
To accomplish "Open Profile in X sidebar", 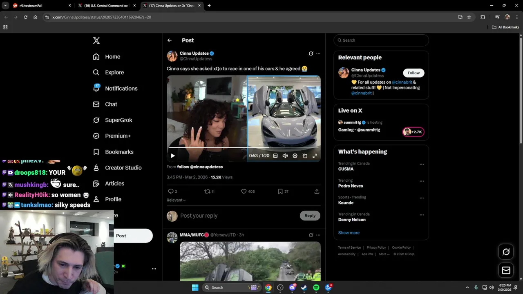I will (107, 199).
